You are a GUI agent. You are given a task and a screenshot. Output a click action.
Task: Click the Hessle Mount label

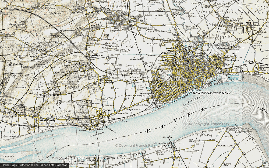(94, 104)
